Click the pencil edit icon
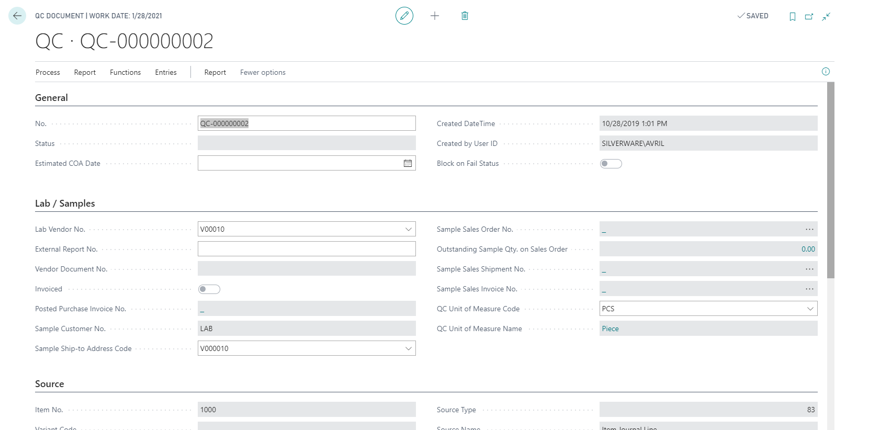This screenshot has width=869, height=430. [404, 16]
